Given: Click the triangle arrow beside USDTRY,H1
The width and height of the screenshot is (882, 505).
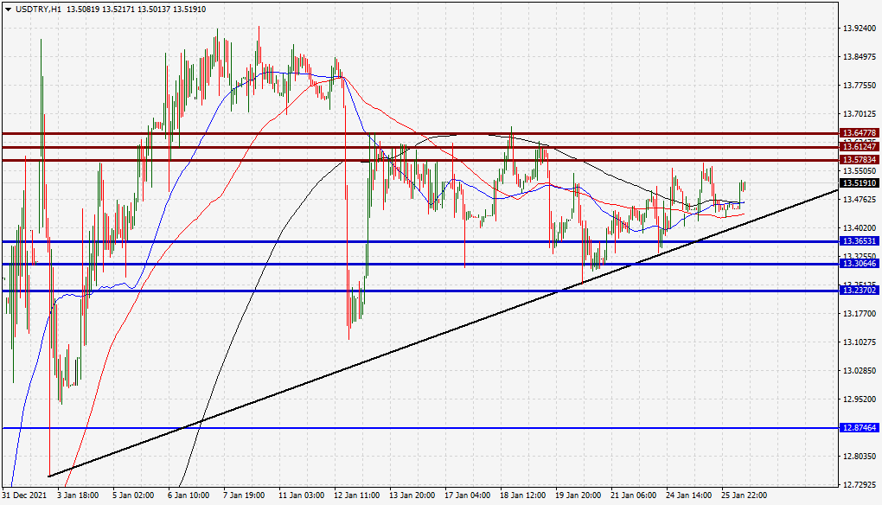Looking at the screenshot, I should pos(8,9).
